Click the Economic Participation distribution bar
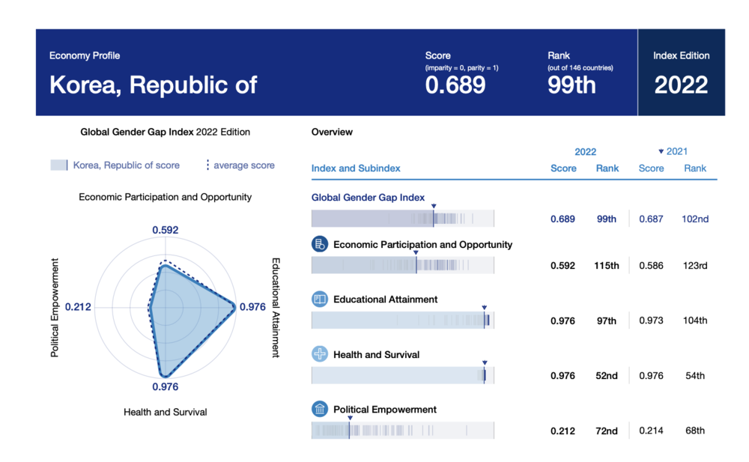This screenshot has height=462, width=749. (x=402, y=265)
